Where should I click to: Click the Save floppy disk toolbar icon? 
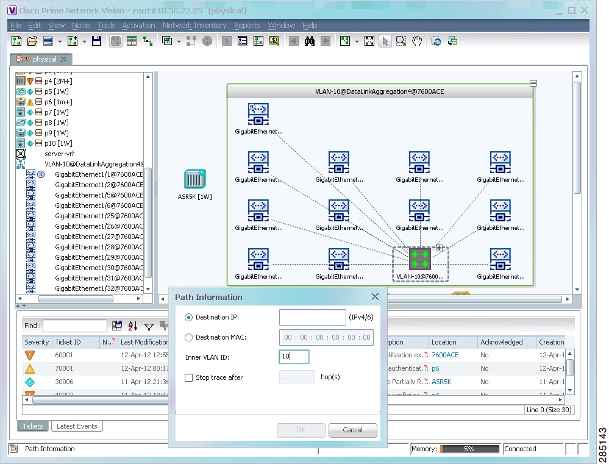(x=97, y=41)
